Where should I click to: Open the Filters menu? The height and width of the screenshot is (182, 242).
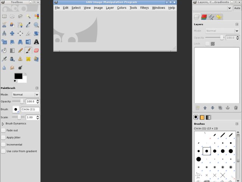click(144, 8)
